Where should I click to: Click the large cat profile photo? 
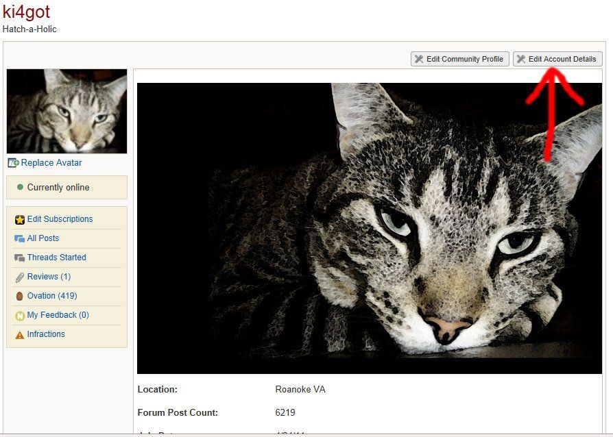pos(369,228)
